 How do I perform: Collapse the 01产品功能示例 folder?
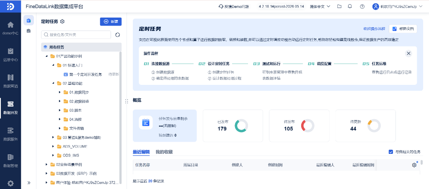[x=46, y=56]
